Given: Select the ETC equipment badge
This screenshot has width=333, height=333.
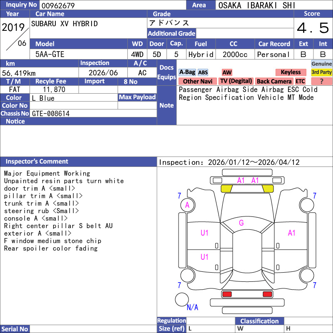Looking at the screenshot, I should pyautogui.click(x=300, y=81).
